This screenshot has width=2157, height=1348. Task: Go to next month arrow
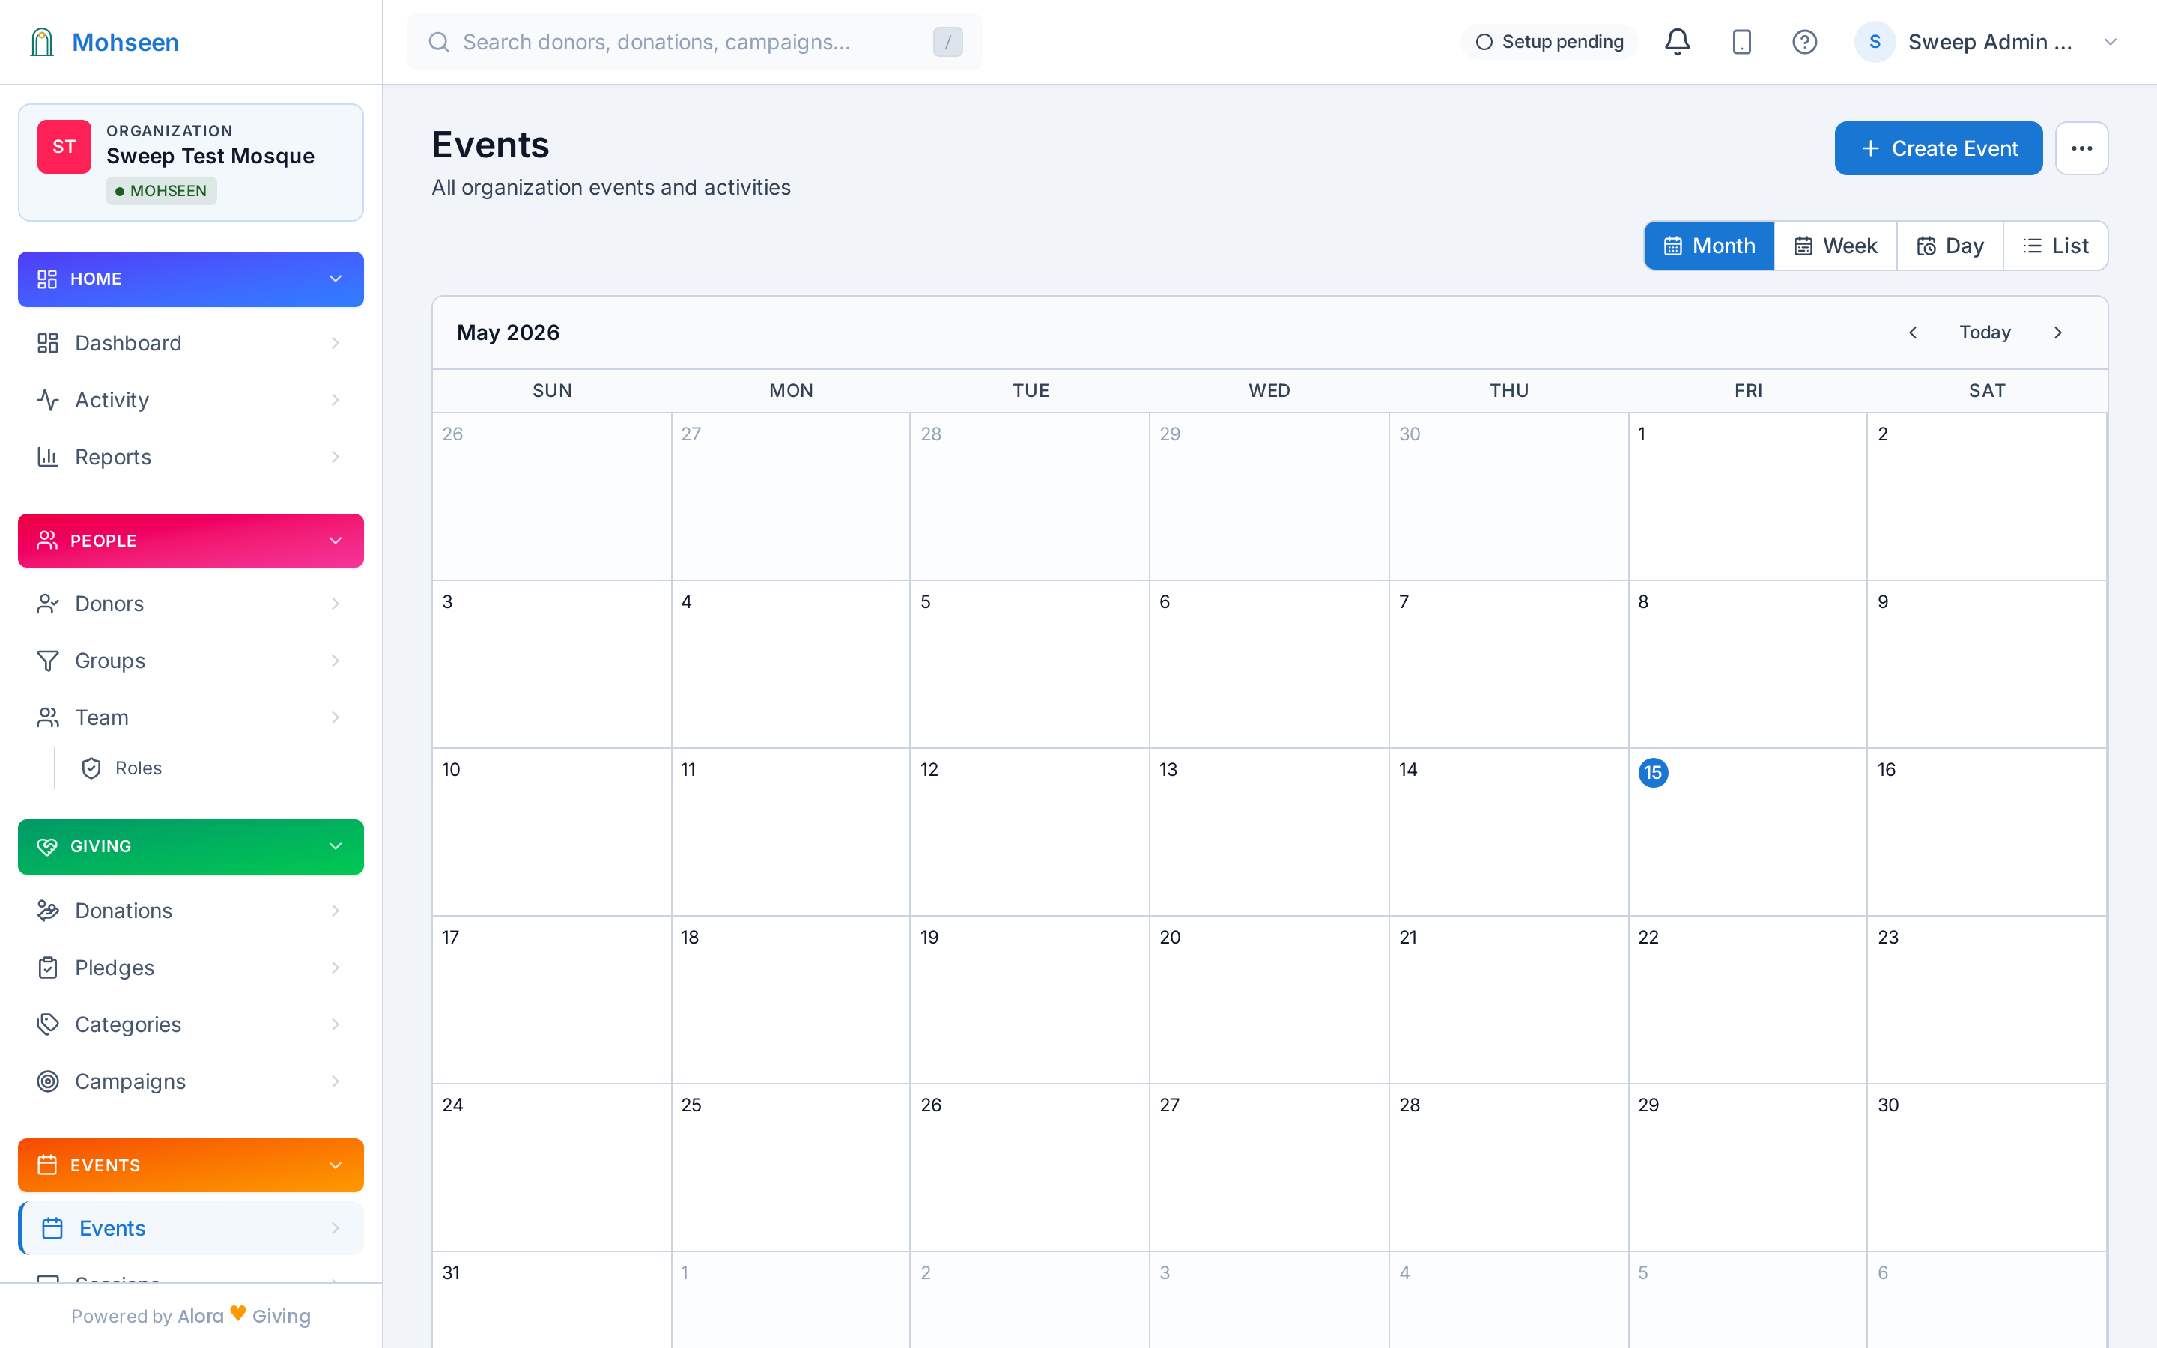[2057, 333]
